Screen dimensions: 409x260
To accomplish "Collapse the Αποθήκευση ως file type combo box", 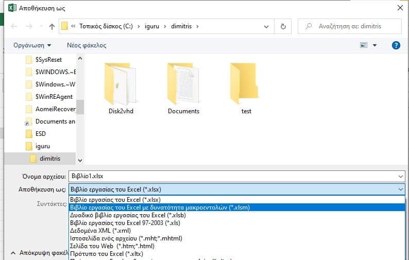I will (401, 189).
